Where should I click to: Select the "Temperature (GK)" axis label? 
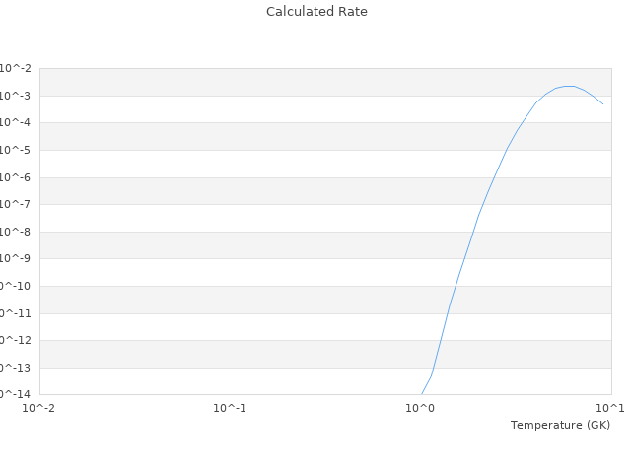pos(560,425)
